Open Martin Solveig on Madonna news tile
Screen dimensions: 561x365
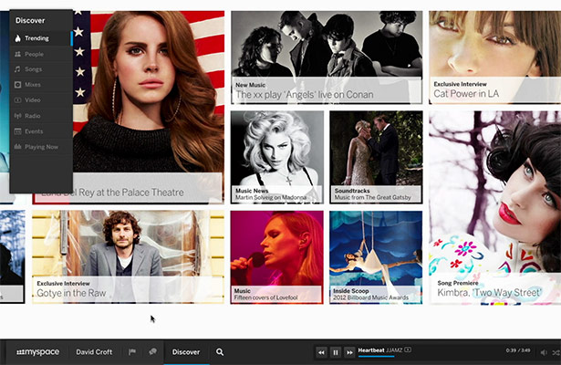tap(277, 157)
